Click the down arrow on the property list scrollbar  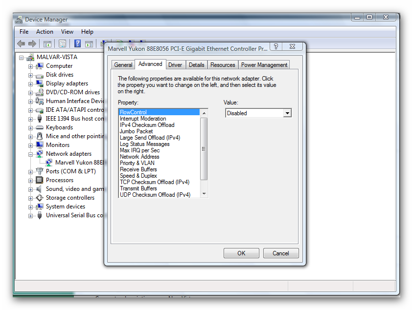click(x=205, y=194)
